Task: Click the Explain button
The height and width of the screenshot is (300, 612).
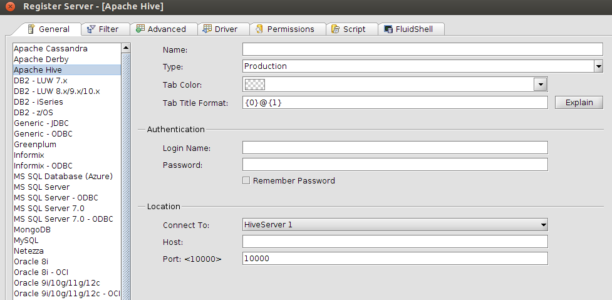Action: click(579, 103)
